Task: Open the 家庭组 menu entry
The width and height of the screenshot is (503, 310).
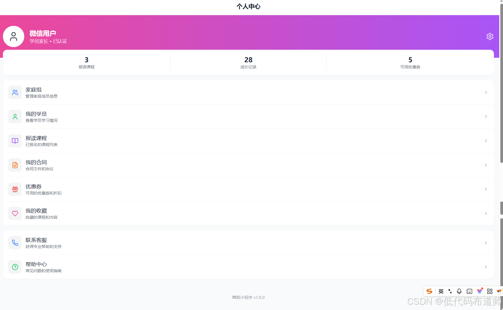Action: (248, 92)
